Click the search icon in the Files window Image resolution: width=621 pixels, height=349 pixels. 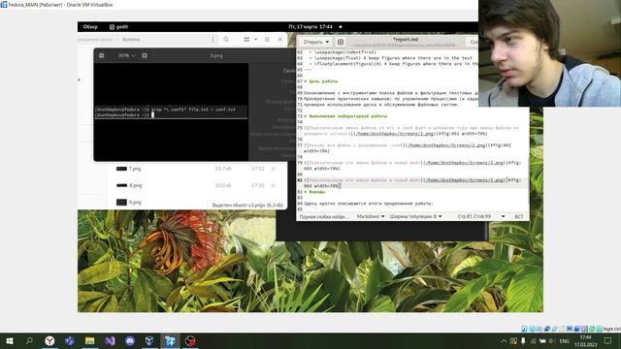[226, 40]
